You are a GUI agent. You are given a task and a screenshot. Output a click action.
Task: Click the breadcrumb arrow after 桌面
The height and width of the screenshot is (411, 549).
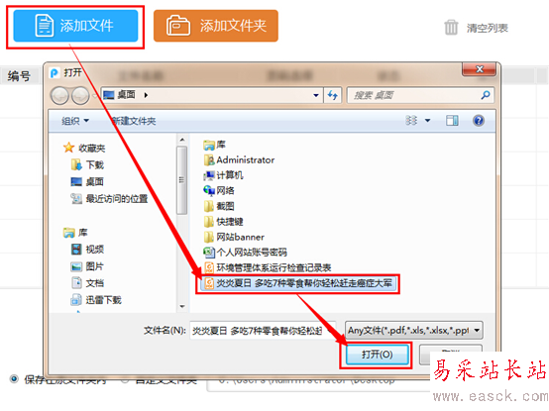(x=146, y=95)
